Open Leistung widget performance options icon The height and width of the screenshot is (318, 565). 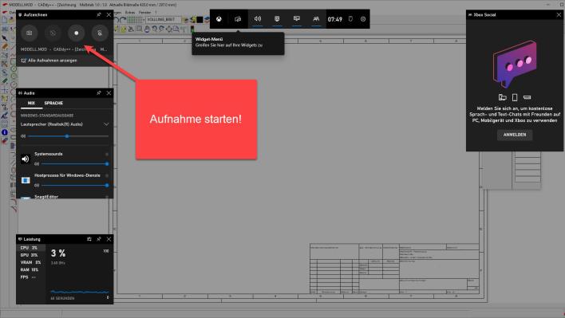(x=89, y=239)
